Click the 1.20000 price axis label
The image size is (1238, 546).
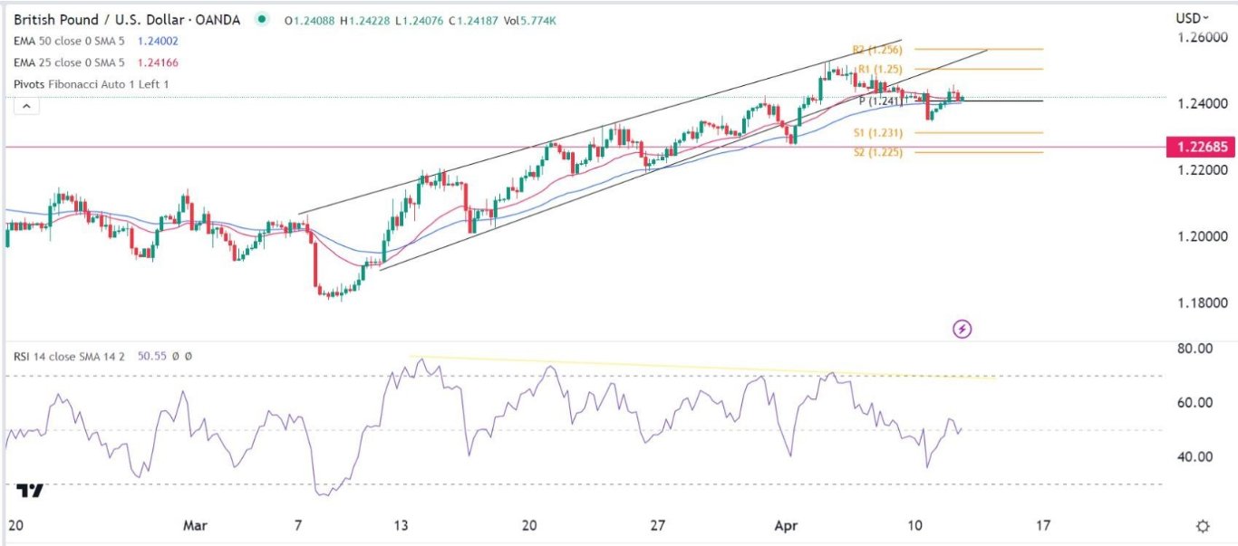(1201, 237)
